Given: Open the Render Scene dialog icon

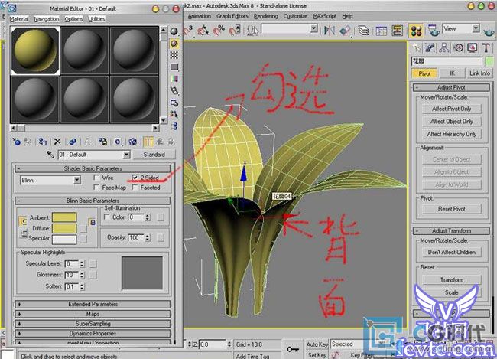Looking at the screenshot, I should click(x=434, y=31).
